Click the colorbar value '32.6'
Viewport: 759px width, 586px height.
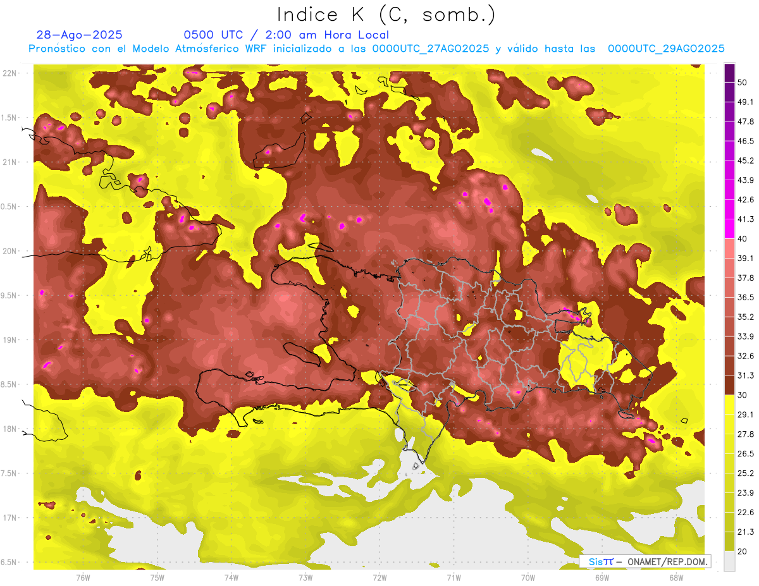click(x=745, y=356)
